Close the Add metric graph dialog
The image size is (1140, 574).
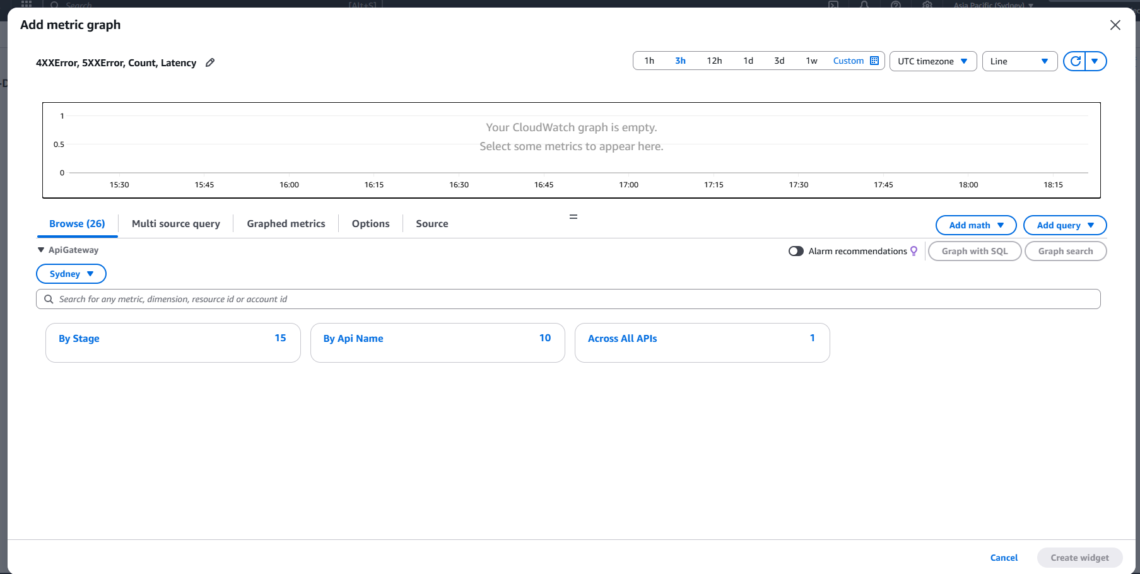(1115, 25)
